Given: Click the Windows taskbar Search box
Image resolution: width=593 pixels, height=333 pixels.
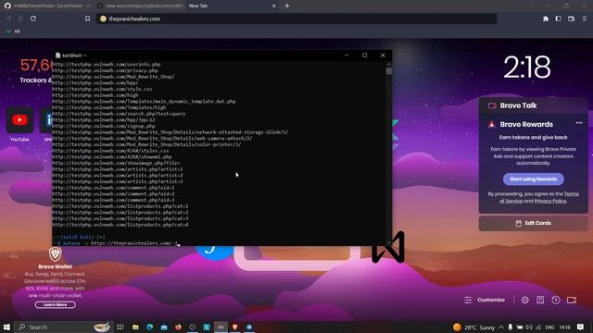Looking at the screenshot, I should 64,327.
